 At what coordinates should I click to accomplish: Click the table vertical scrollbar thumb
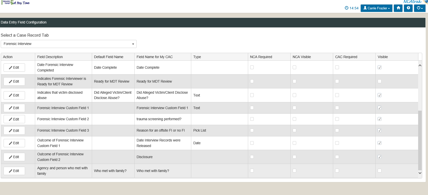(x=420, y=140)
